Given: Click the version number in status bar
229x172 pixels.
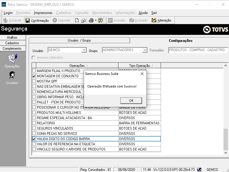Looking at the screenshot, I should pos(174,169).
